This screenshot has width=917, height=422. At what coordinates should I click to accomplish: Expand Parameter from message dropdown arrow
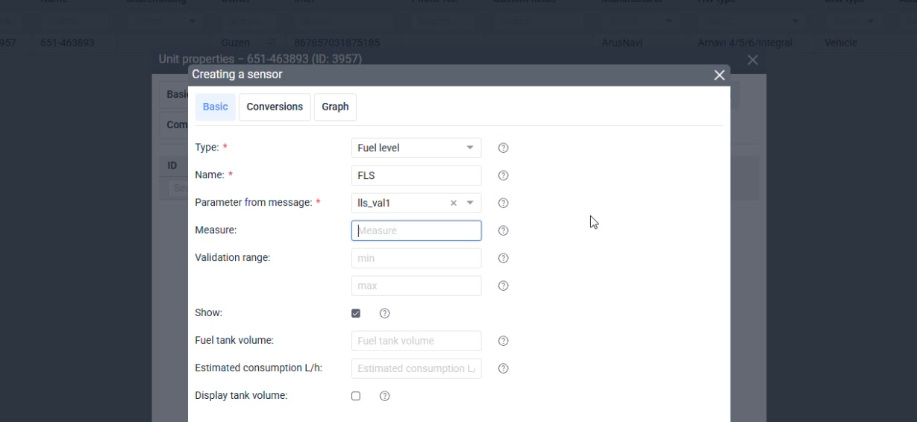470,203
